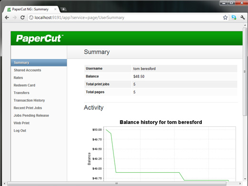Go to Redeem Card
248x186 pixels.
pos(24,85)
